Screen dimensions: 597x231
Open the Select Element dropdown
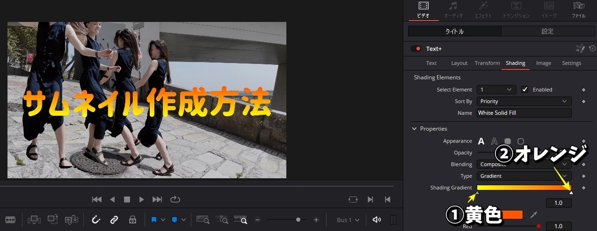496,90
